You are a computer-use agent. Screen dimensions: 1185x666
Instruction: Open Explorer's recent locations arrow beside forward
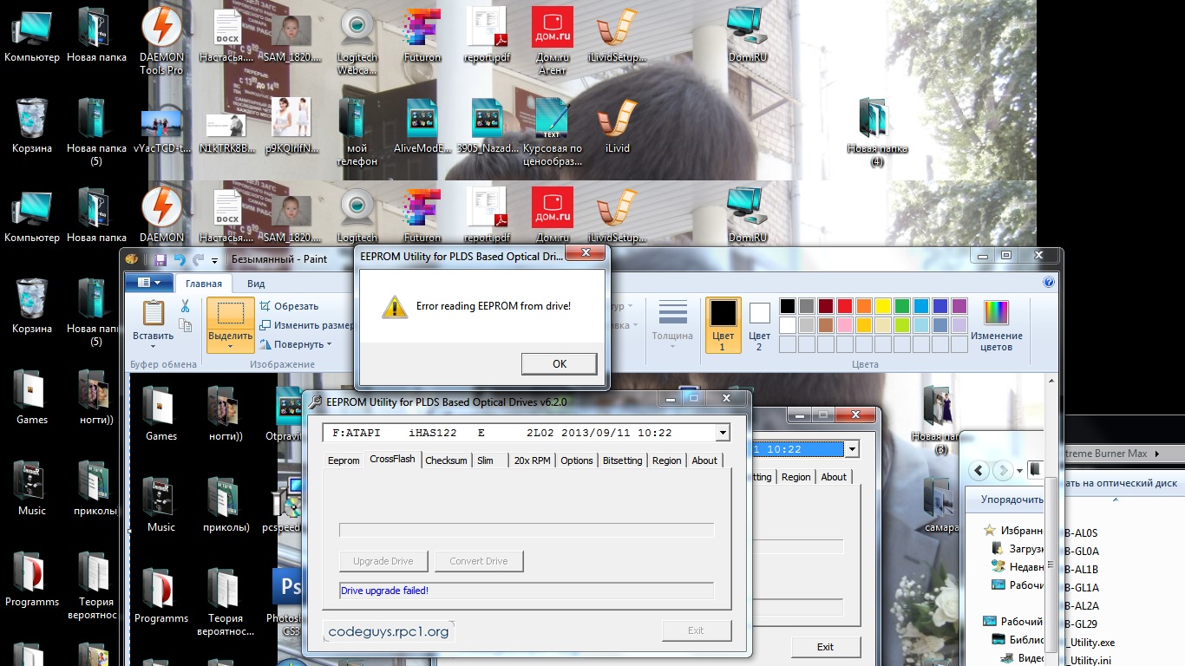1020,471
